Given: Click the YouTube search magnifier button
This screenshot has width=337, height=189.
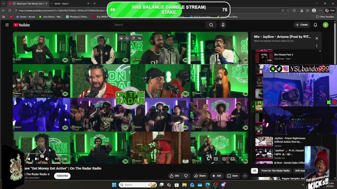Looking at the screenshot, I should [x=211, y=25].
